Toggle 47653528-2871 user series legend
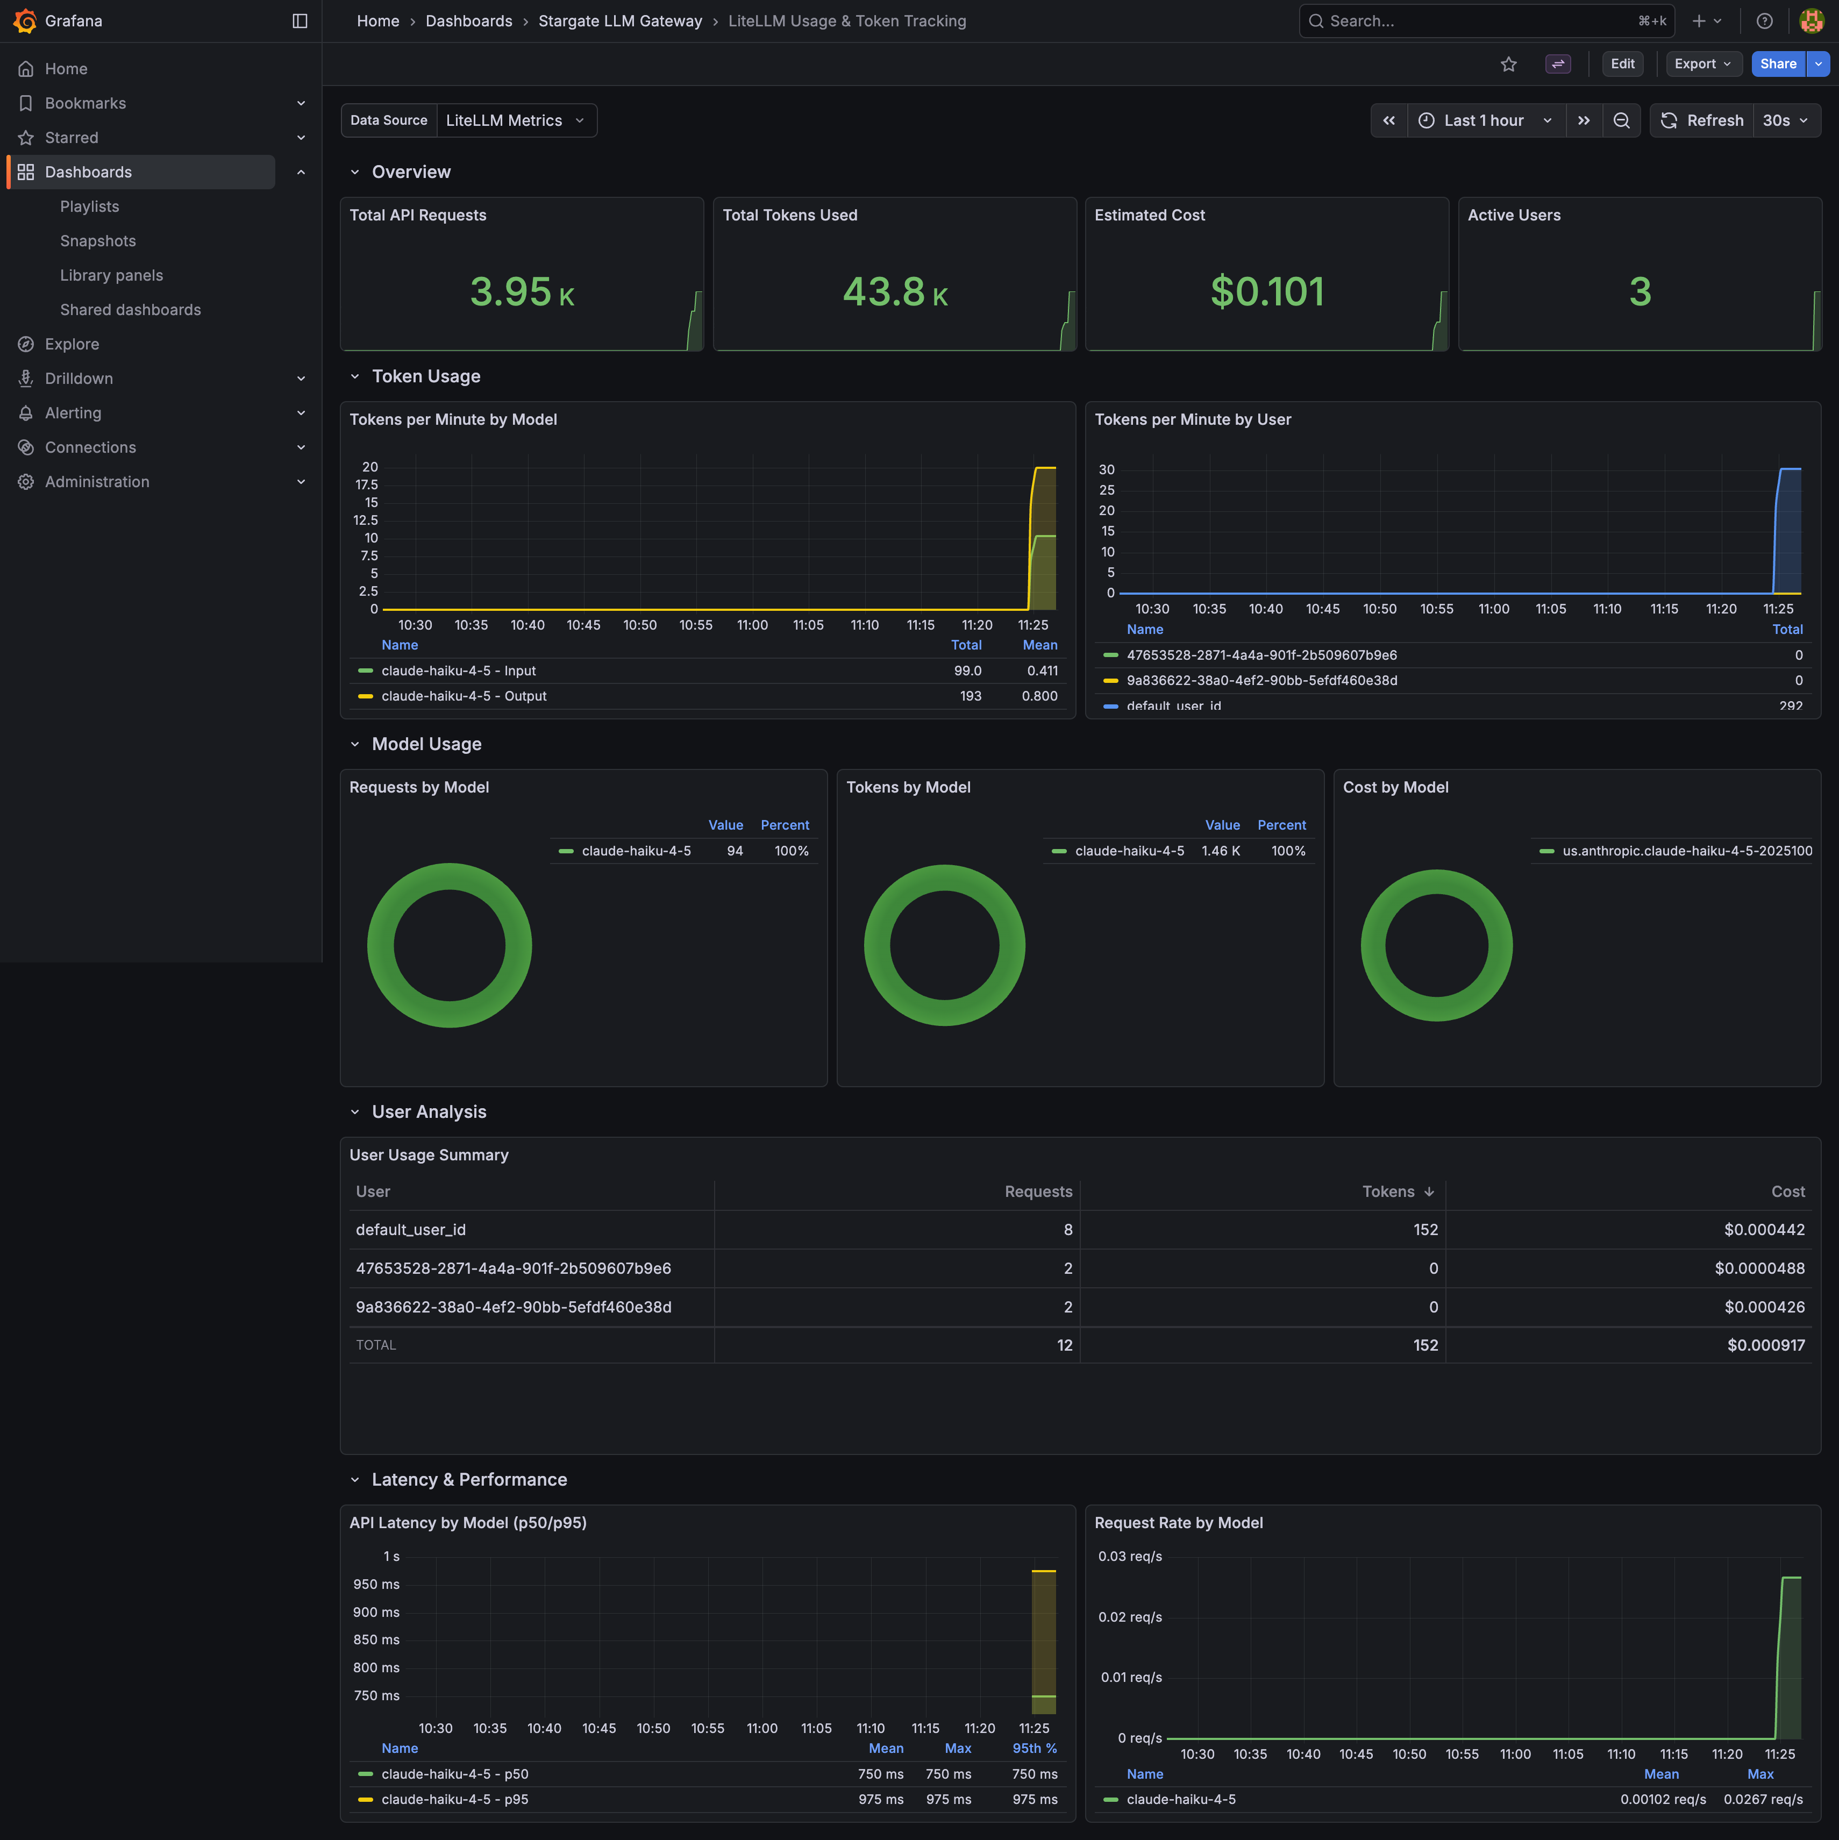This screenshot has width=1839, height=1840. click(1262, 655)
